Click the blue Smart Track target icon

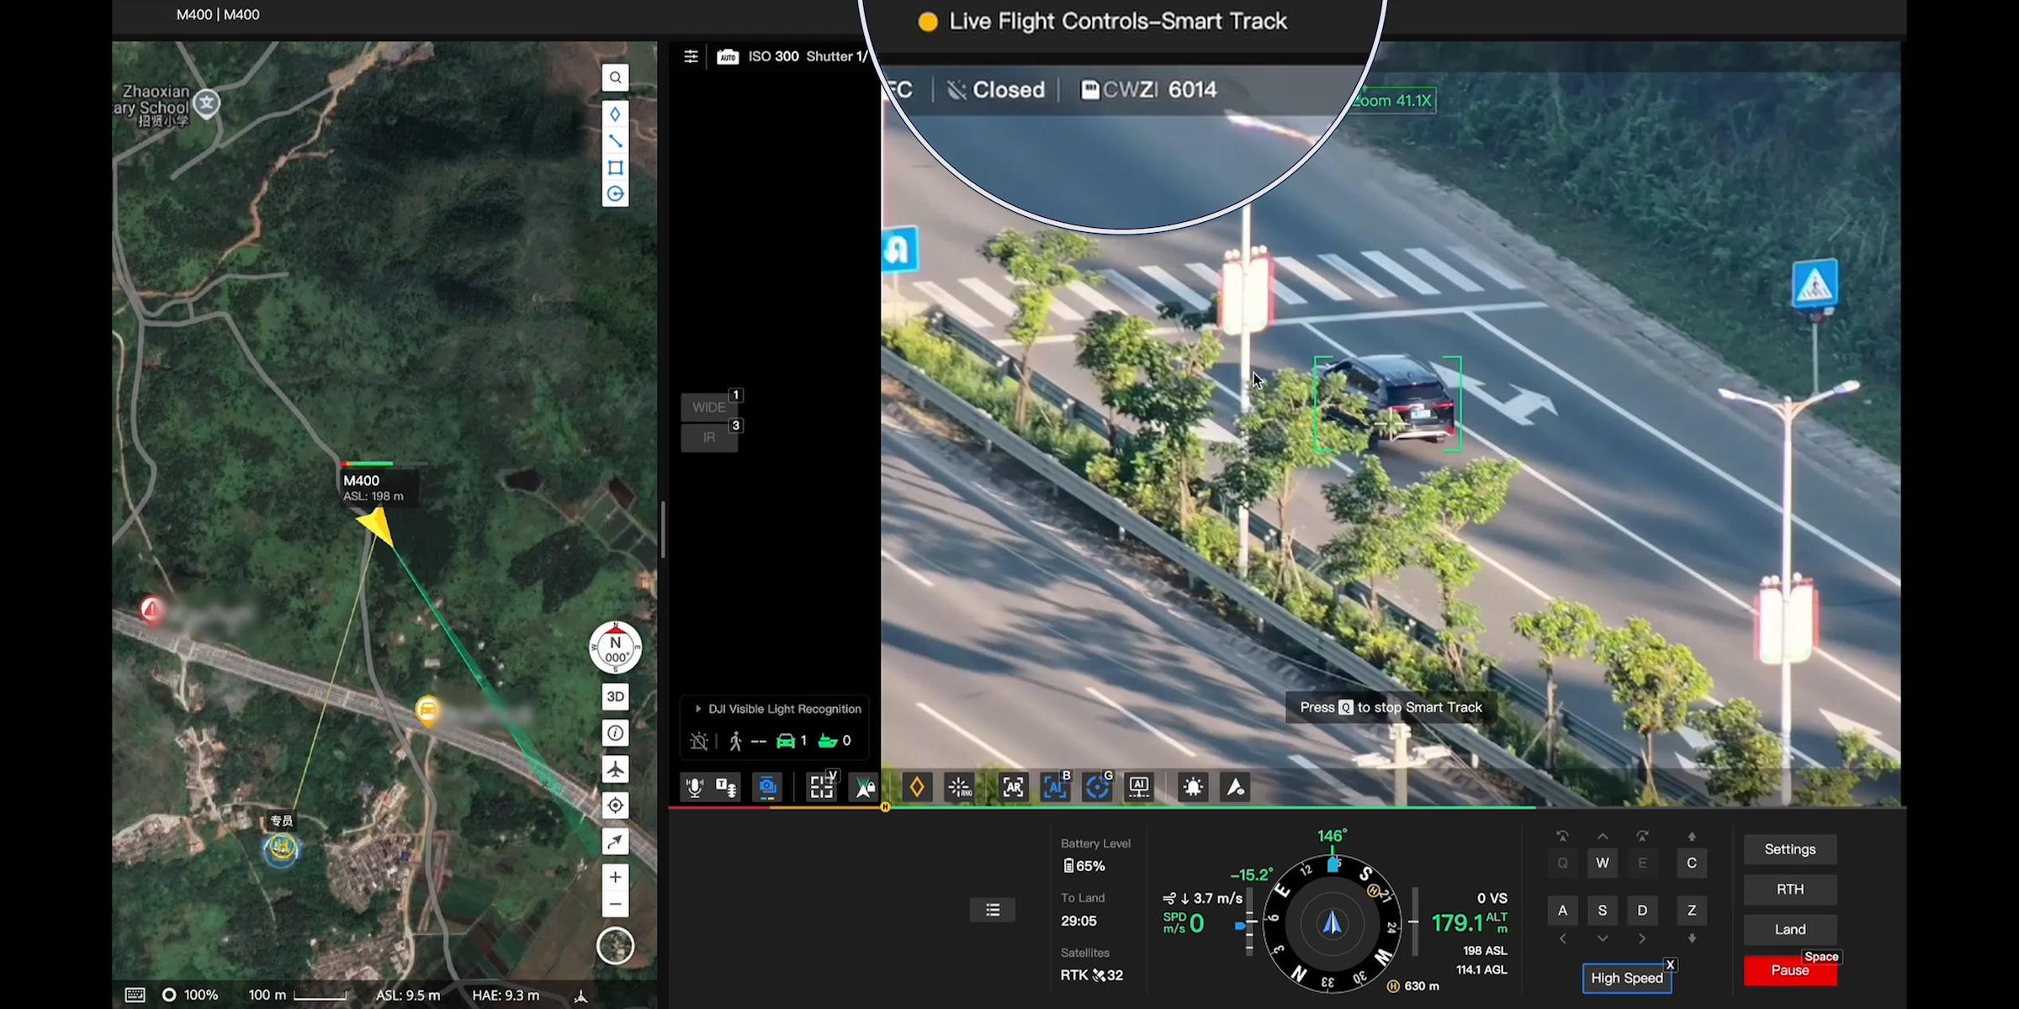[1097, 788]
